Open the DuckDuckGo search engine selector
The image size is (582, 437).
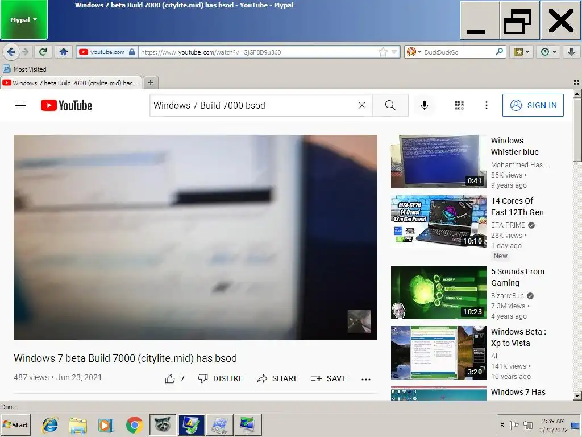[414, 52]
